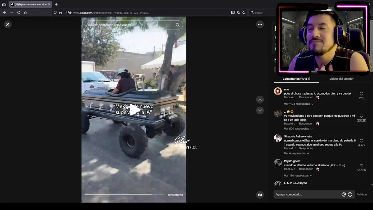Reload the page
373x210 pixels.
tap(19, 13)
